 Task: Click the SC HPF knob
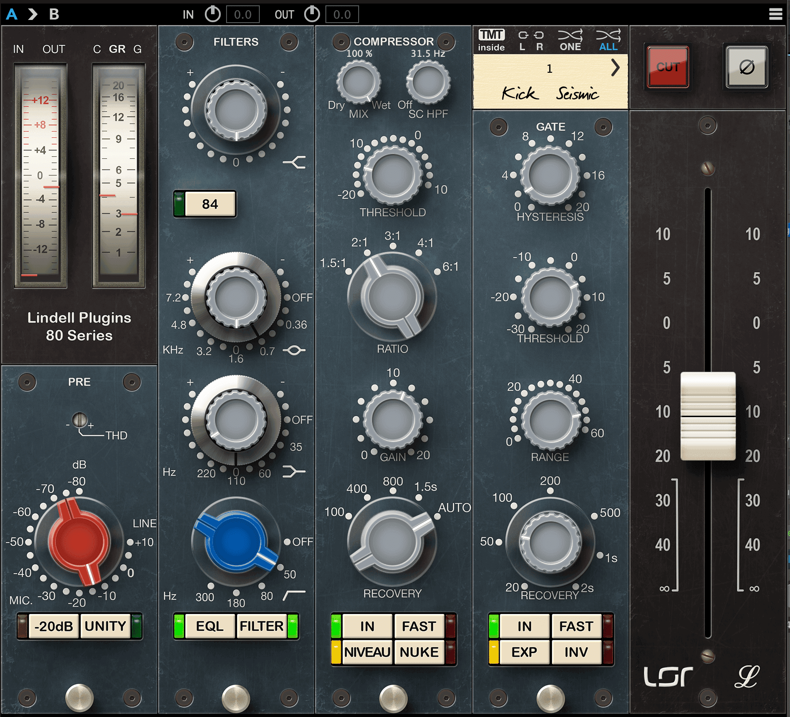point(428,82)
